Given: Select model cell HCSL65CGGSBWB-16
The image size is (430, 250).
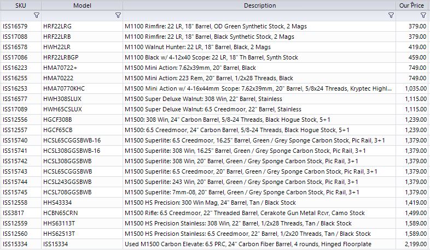Looking at the screenshot, I should (x=82, y=141).
